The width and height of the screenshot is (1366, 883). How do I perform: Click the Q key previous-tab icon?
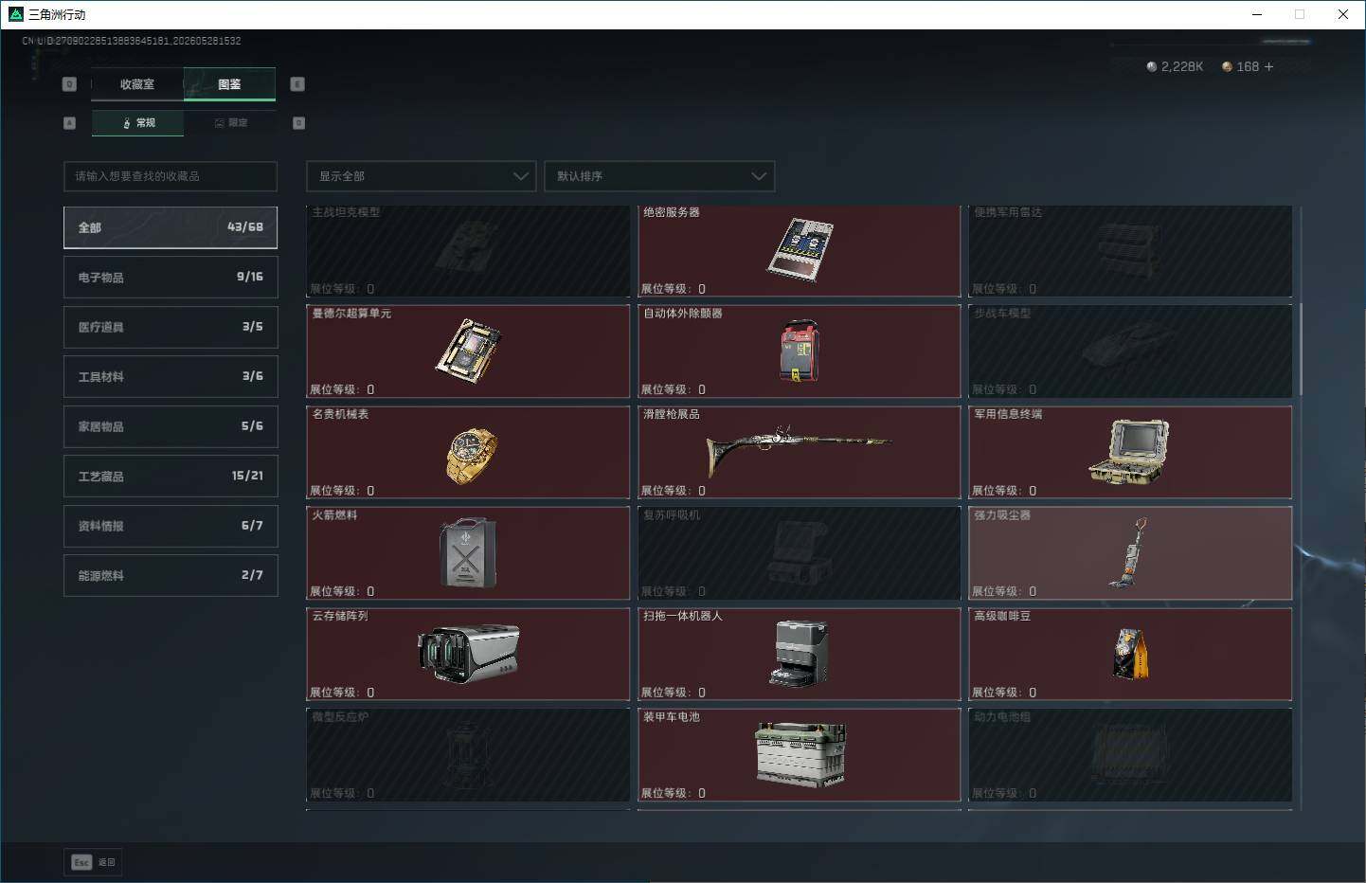pyautogui.click(x=69, y=84)
